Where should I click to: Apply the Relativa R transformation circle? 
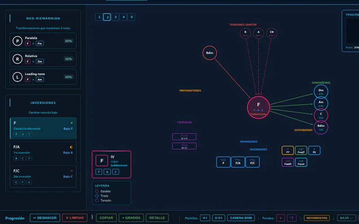click(18, 59)
